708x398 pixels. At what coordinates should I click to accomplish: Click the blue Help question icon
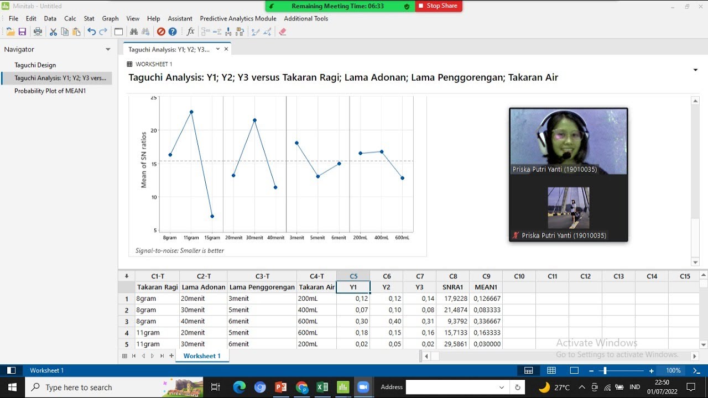[173, 32]
